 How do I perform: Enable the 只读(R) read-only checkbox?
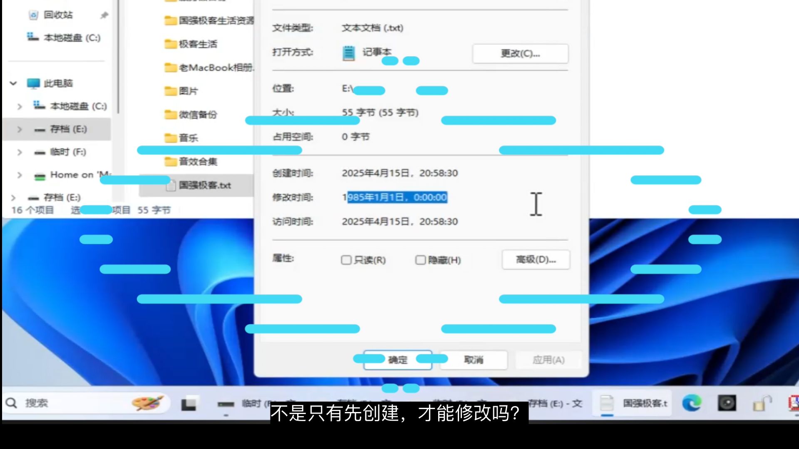(346, 260)
